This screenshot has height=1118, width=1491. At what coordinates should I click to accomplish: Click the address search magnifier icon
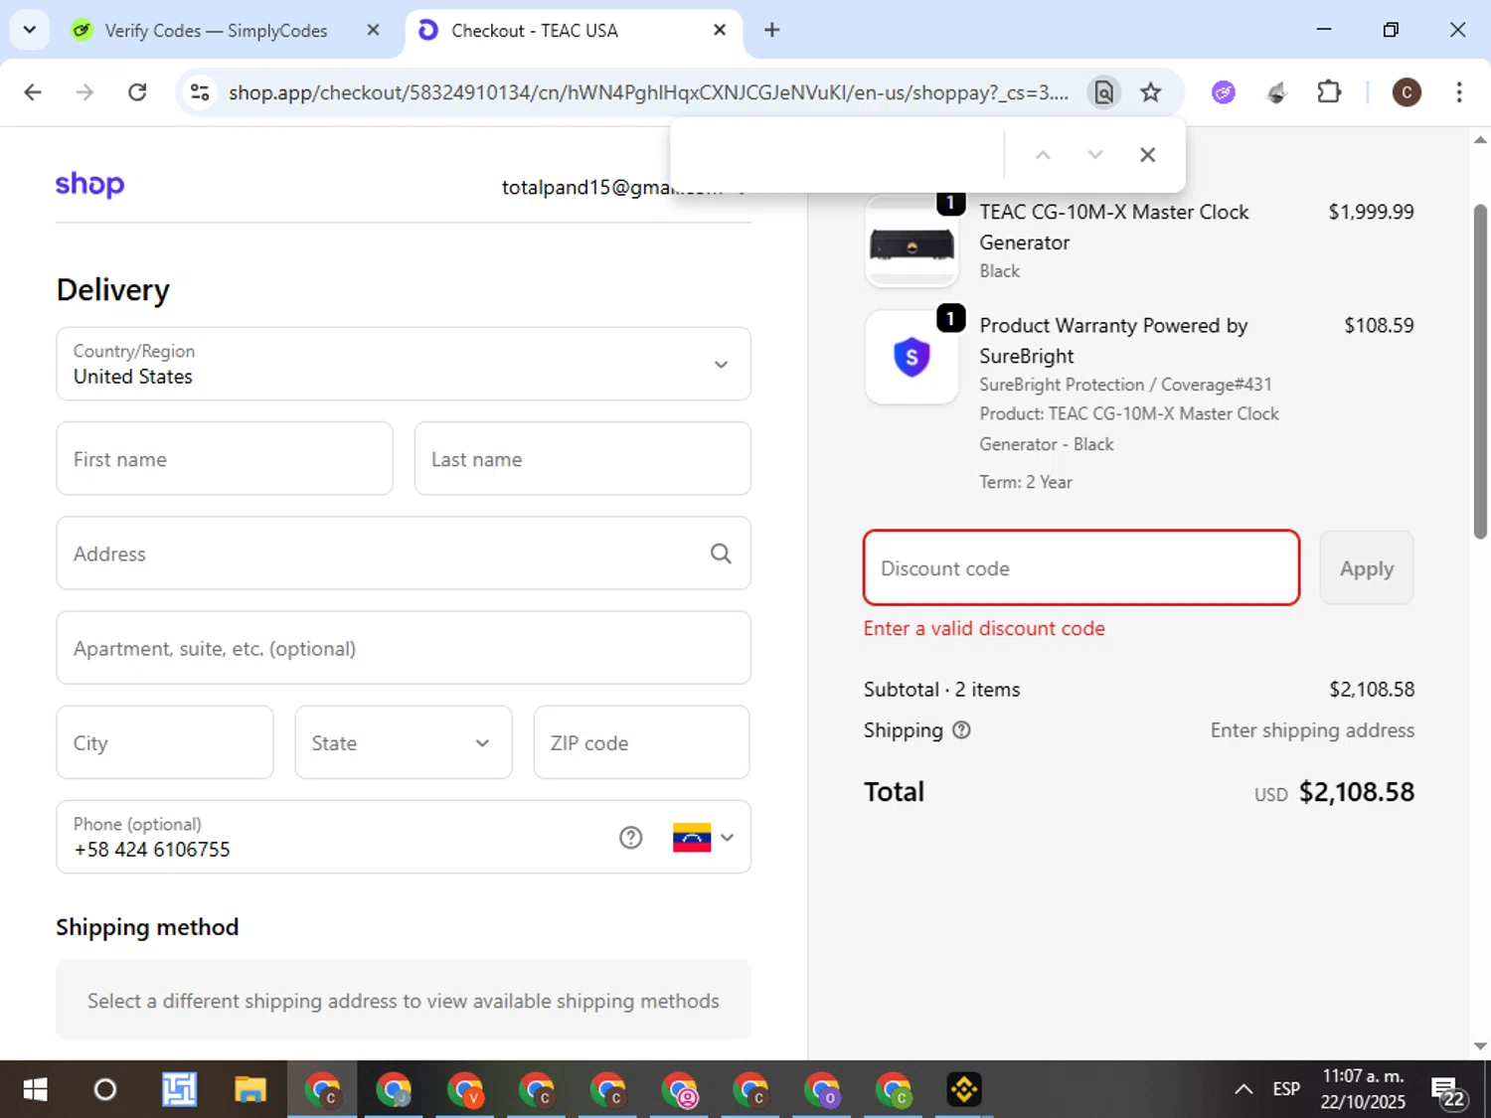click(x=721, y=554)
